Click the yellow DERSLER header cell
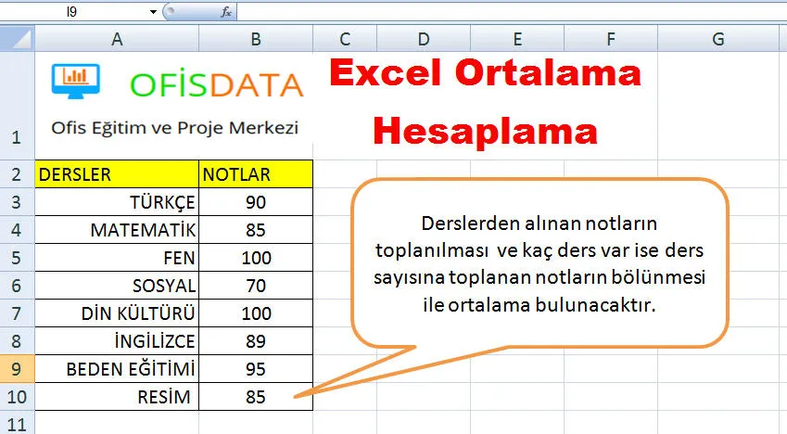The image size is (787, 434). point(117,173)
